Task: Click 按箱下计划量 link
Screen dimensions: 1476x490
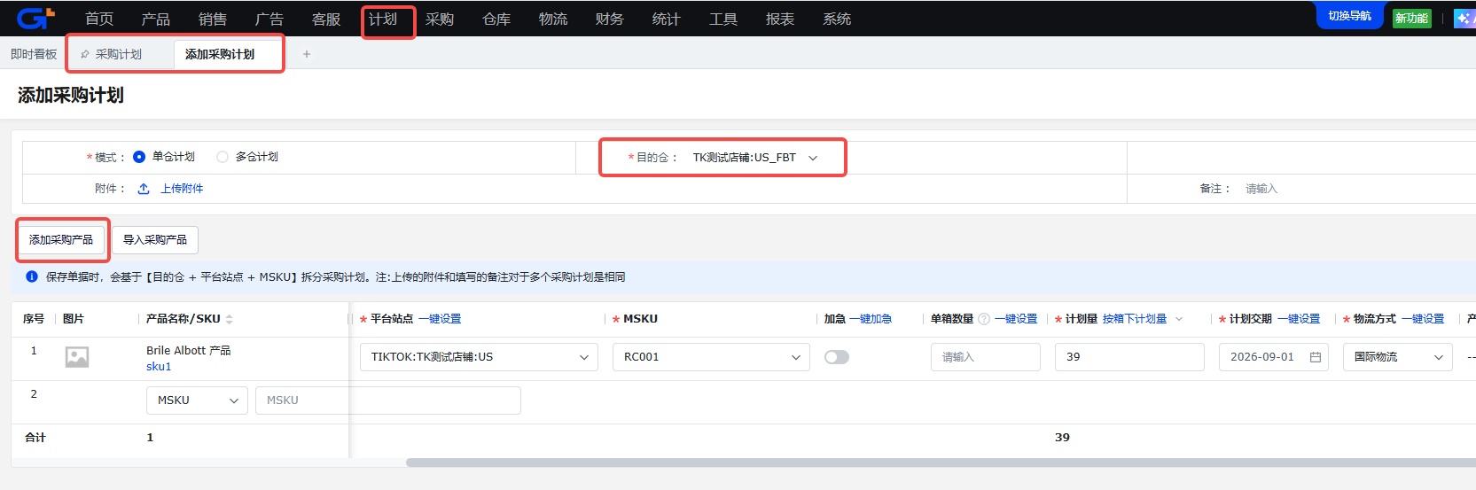Action: click(x=1135, y=319)
